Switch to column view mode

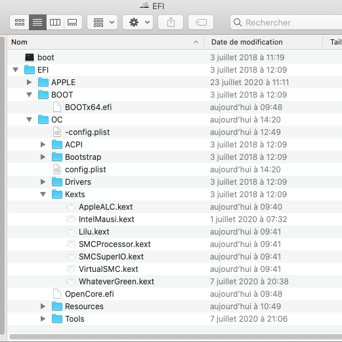[55, 22]
